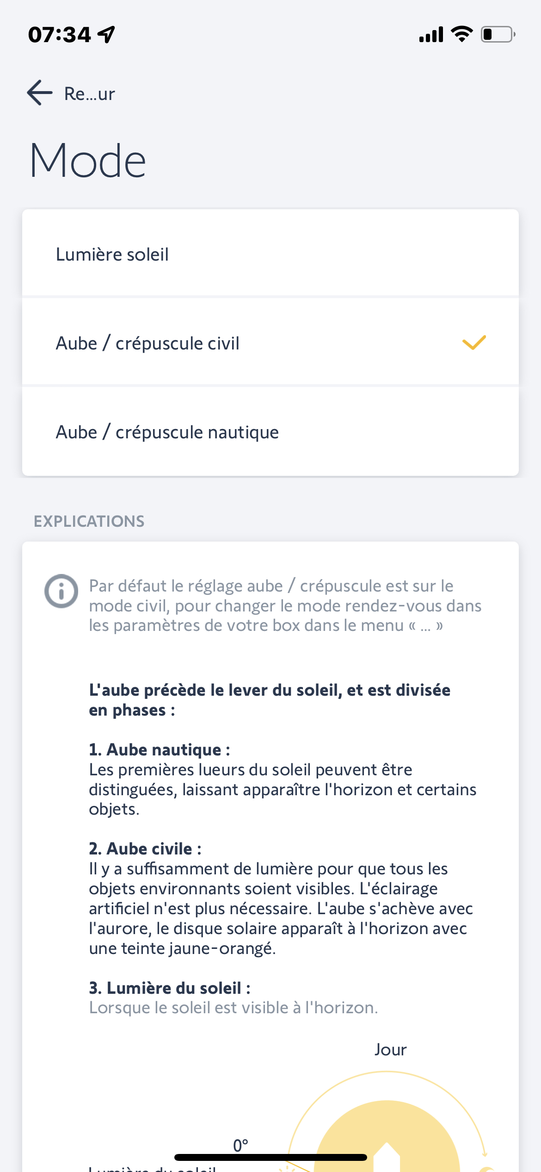Tap the "3. Lumière du soleil" heading
Image resolution: width=541 pixels, height=1172 pixels.
170,988
